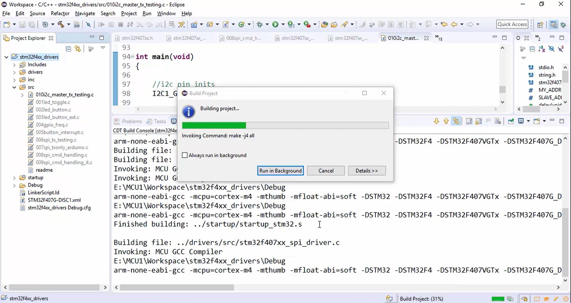Click the Quick Access field
571x303 pixels.
click(x=512, y=24)
